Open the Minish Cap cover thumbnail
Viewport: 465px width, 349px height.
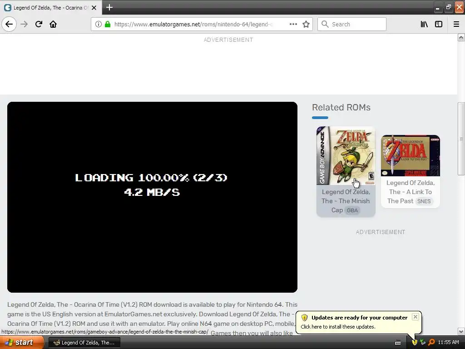(346, 156)
